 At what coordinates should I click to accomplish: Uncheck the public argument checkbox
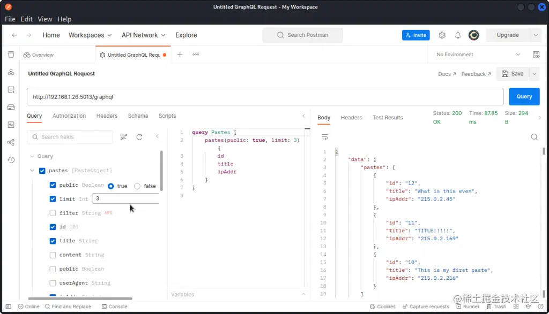tap(53, 185)
